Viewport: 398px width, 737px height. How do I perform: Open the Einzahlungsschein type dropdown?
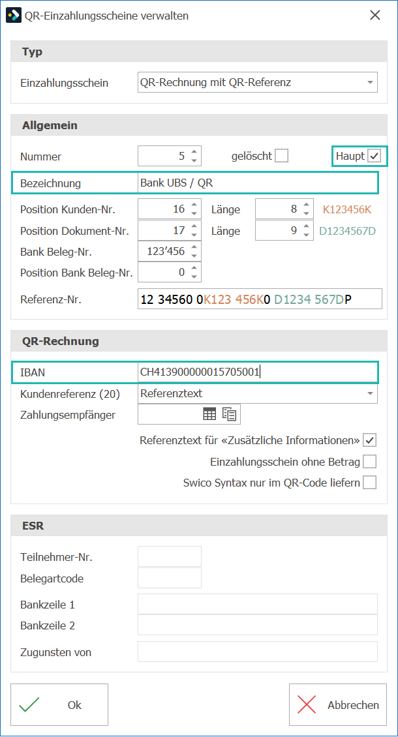pos(370,83)
